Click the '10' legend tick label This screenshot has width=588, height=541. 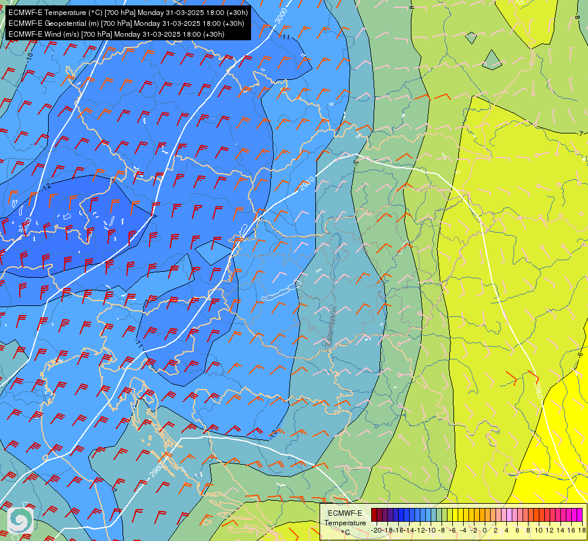click(539, 530)
